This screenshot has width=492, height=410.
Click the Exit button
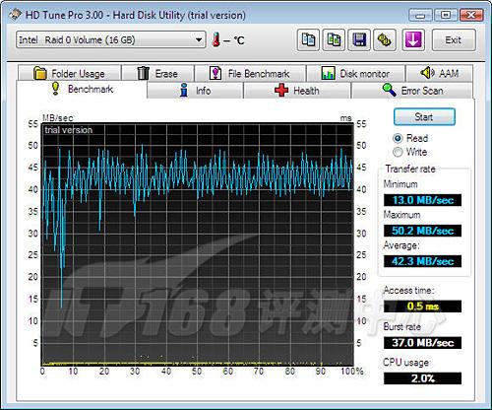coord(454,40)
